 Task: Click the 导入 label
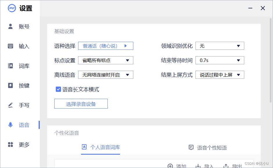coord(209,166)
